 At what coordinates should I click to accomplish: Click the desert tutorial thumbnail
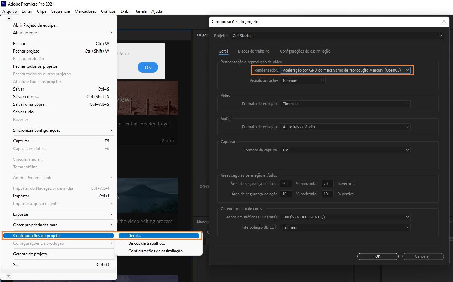point(148,98)
